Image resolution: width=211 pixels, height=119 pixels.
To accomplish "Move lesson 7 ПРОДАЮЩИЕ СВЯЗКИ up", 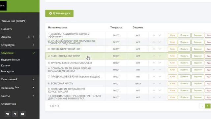I will [154, 76].
